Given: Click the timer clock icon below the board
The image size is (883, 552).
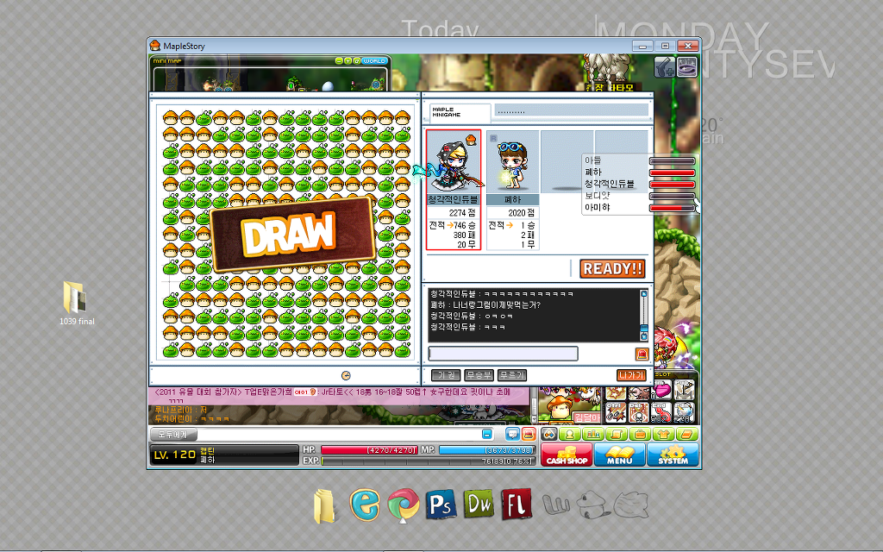Looking at the screenshot, I should tap(346, 376).
